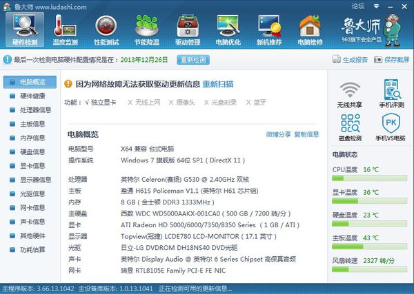The width and height of the screenshot is (414, 294).
Task: Open 硬件检测 hardware detection icon
Action: point(26,29)
